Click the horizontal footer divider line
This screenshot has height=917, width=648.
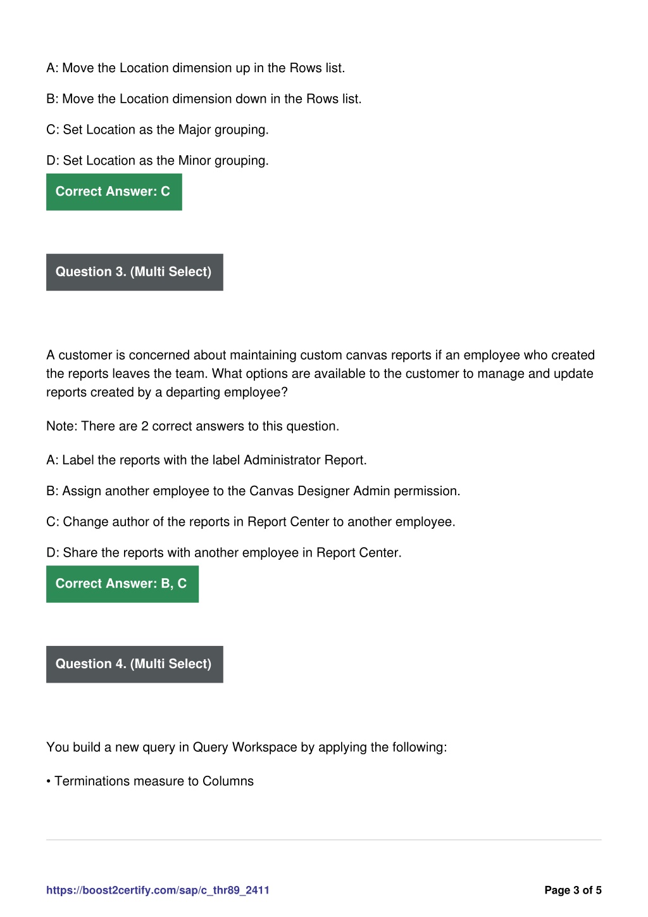pos(324,840)
